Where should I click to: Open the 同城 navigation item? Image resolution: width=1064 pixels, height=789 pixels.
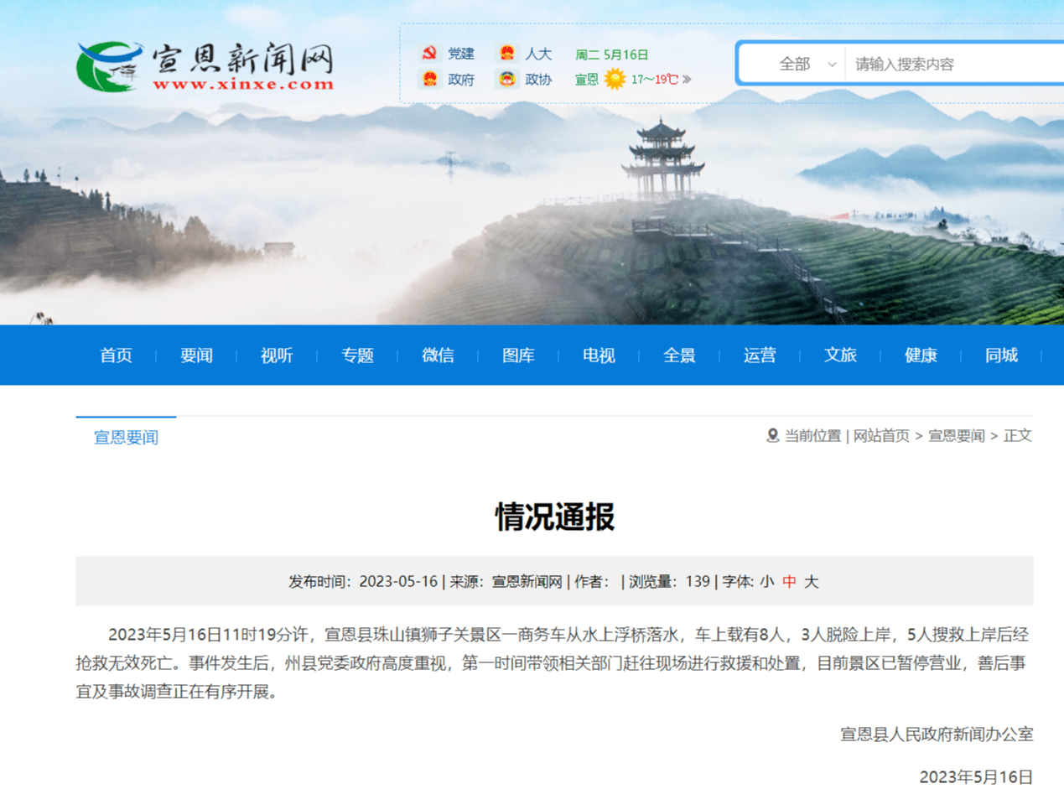click(x=1001, y=356)
